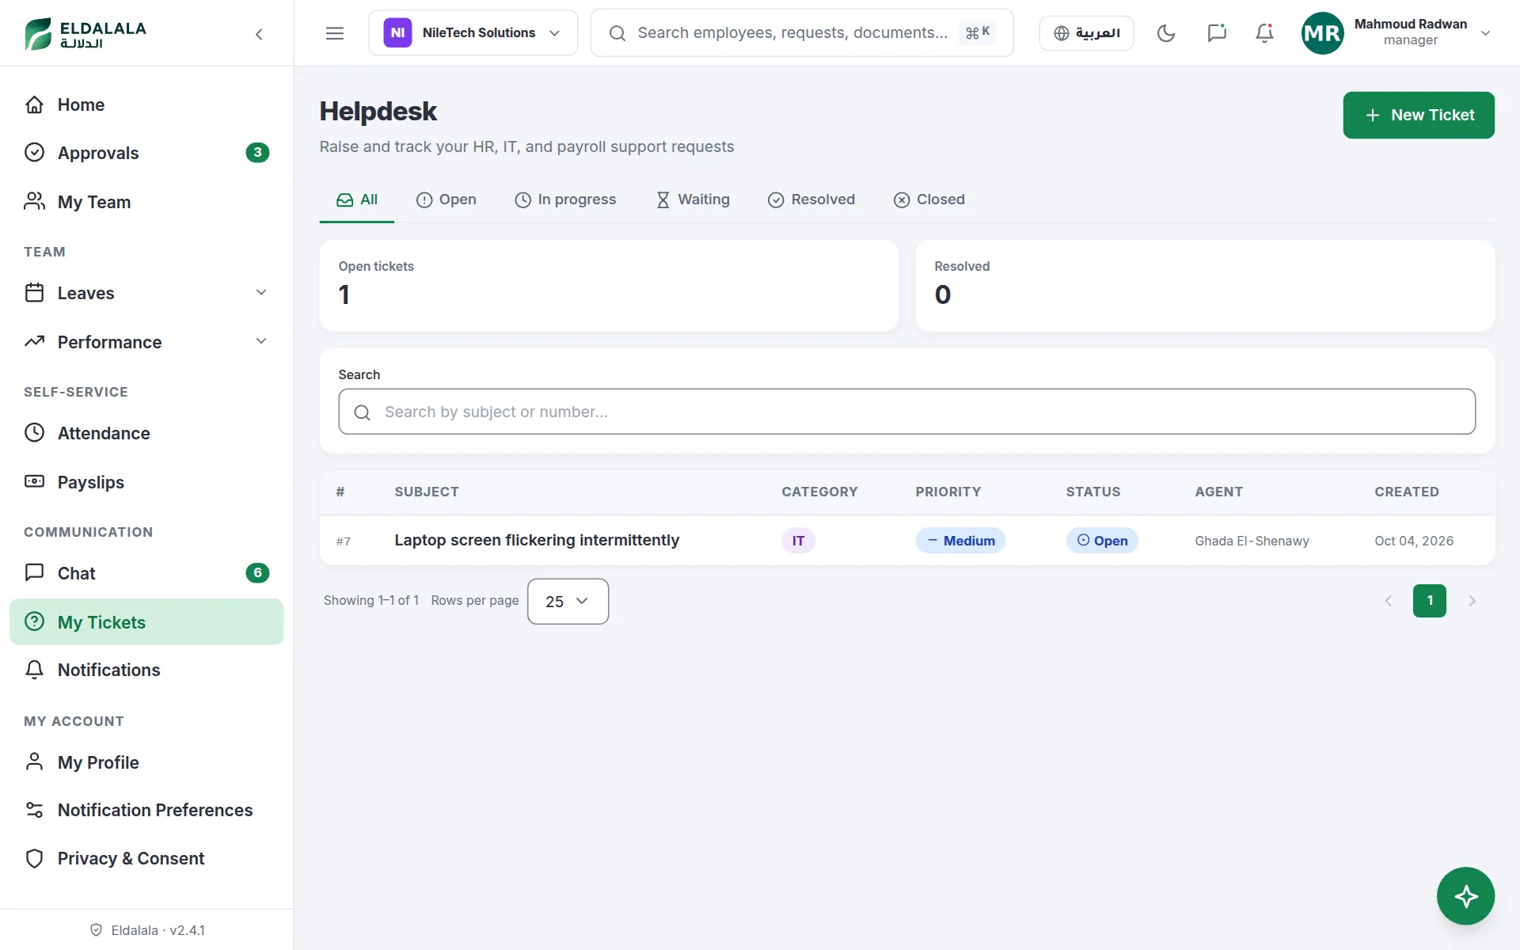Viewport: 1520px width, 950px height.
Task: Click the Open status badge
Action: [x=1102, y=541]
